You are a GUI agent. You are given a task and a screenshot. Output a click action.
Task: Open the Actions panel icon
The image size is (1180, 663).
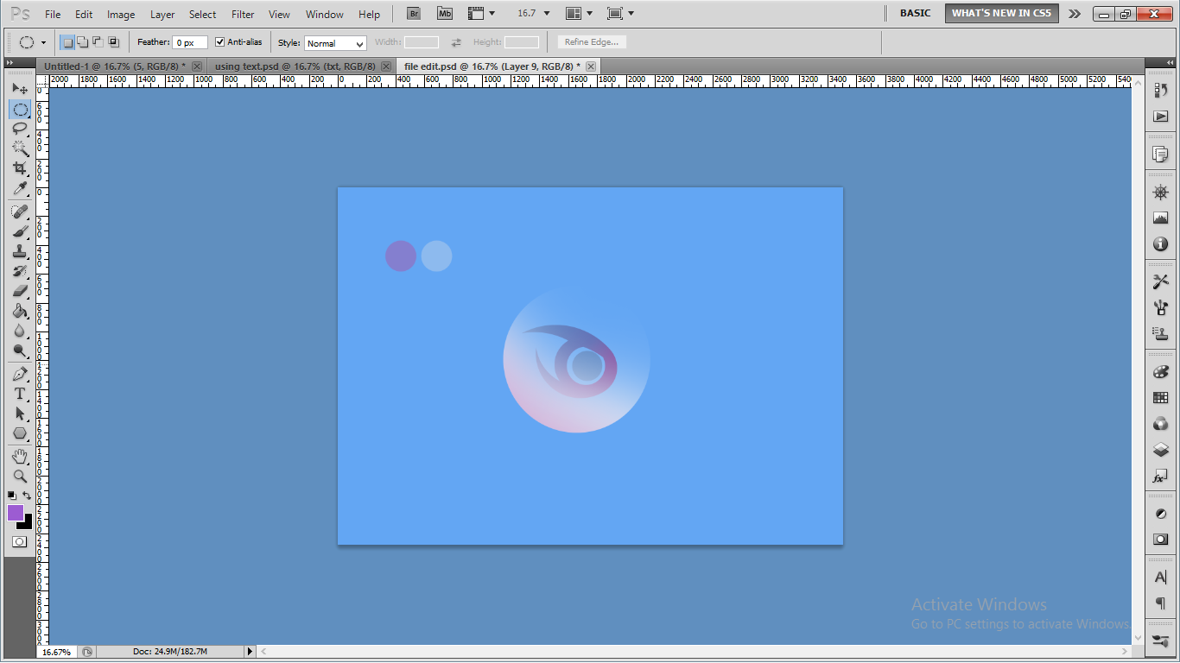[x=1160, y=117]
